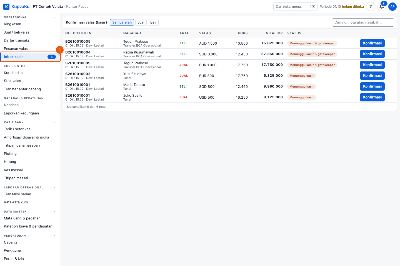Click the 37.350.000 IDR value
The height and width of the screenshot is (266, 400).
(x=272, y=54)
